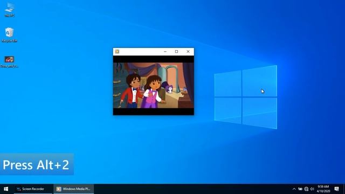Check the battery status tray icon
The image size is (345, 194).
[300, 189]
